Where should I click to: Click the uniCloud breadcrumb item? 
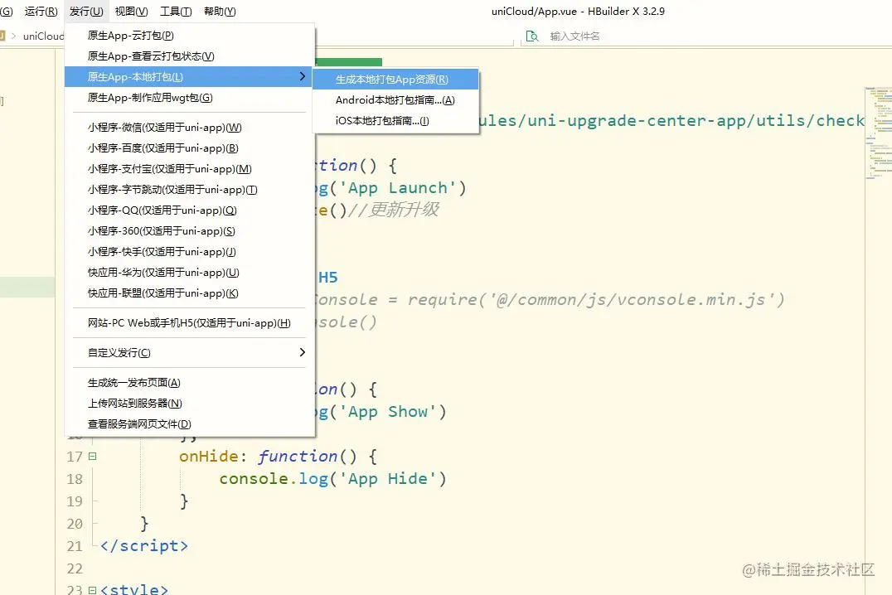pyautogui.click(x=43, y=36)
